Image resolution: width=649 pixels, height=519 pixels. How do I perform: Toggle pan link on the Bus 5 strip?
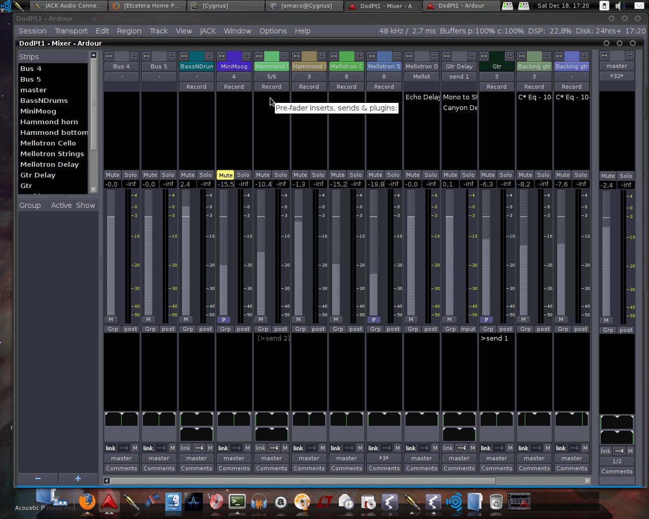(148, 448)
